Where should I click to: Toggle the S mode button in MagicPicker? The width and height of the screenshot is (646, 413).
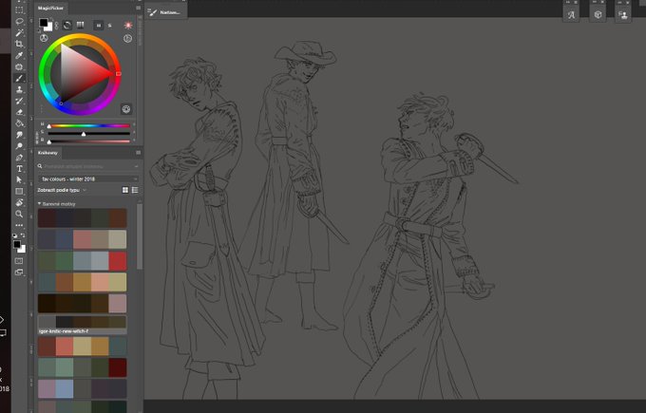(109, 25)
